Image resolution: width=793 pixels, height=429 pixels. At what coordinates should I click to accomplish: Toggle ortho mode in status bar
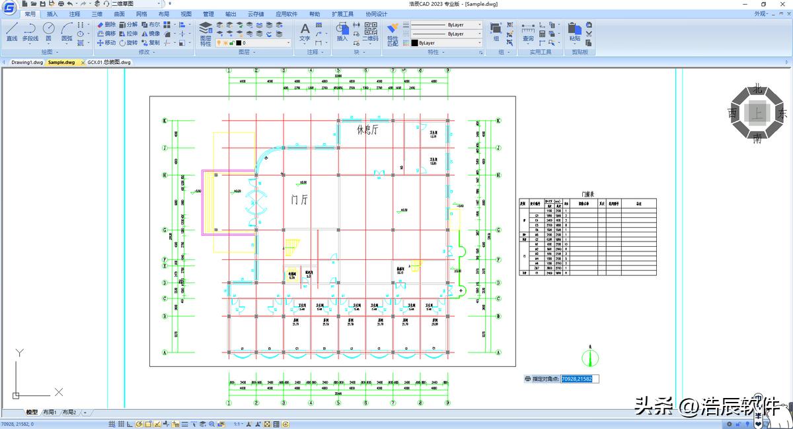(x=130, y=424)
